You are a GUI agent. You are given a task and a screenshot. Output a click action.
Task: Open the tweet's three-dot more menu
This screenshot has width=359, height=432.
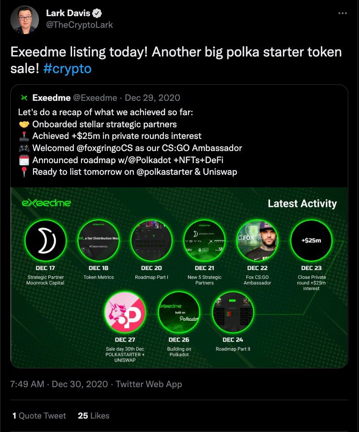[x=342, y=13]
